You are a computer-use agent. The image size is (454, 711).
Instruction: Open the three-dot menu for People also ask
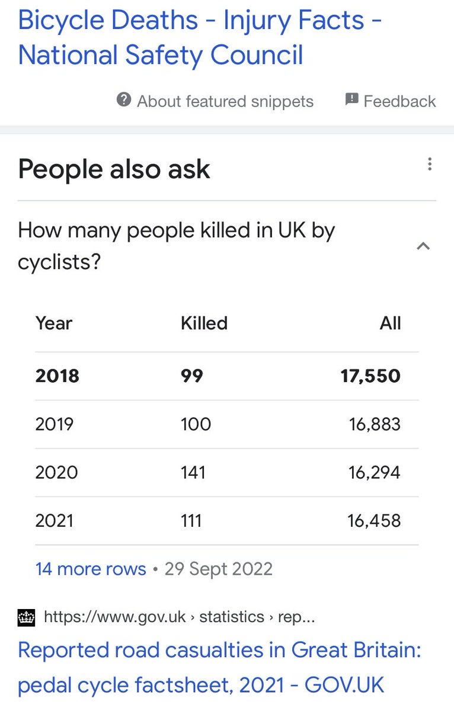tap(430, 165)
